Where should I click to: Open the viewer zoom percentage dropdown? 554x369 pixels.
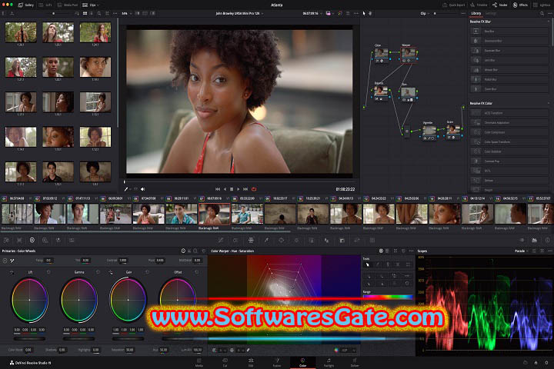click(126, 13)
